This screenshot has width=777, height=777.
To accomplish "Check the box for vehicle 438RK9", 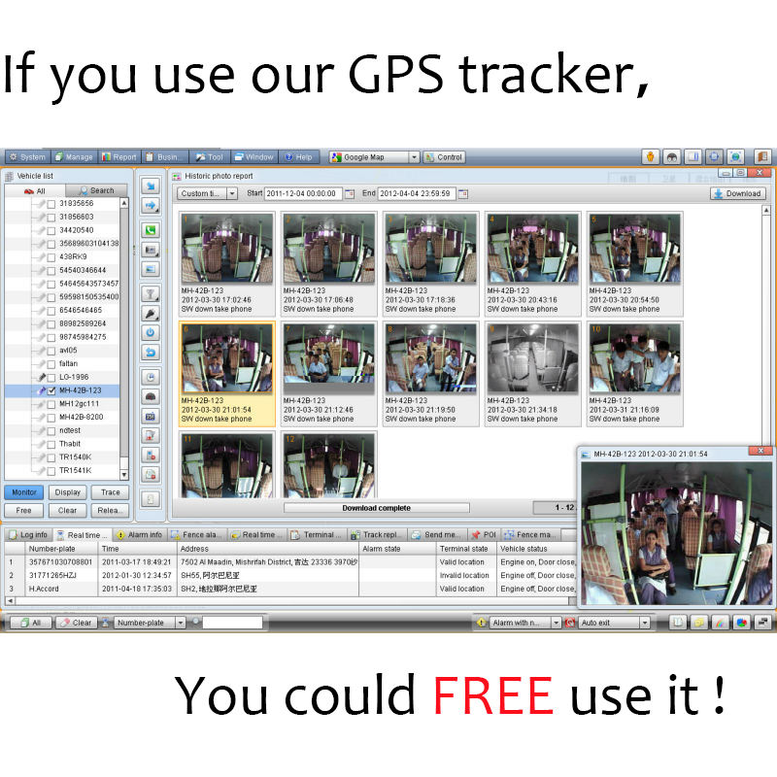I will click(x=51, y=257).
